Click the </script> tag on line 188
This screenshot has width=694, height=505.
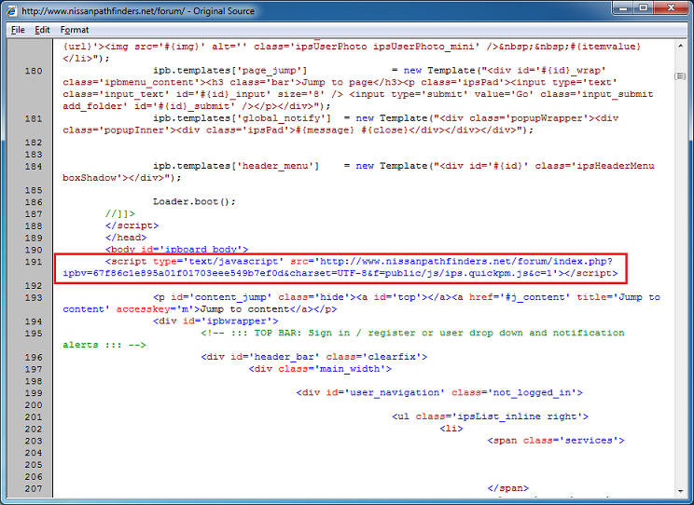(132, 225)
